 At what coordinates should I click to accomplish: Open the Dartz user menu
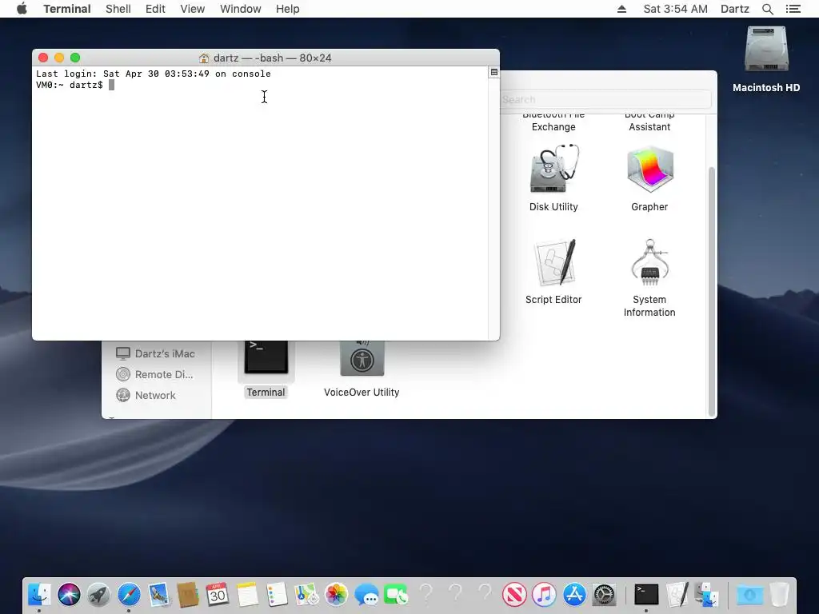pos(735,9)
